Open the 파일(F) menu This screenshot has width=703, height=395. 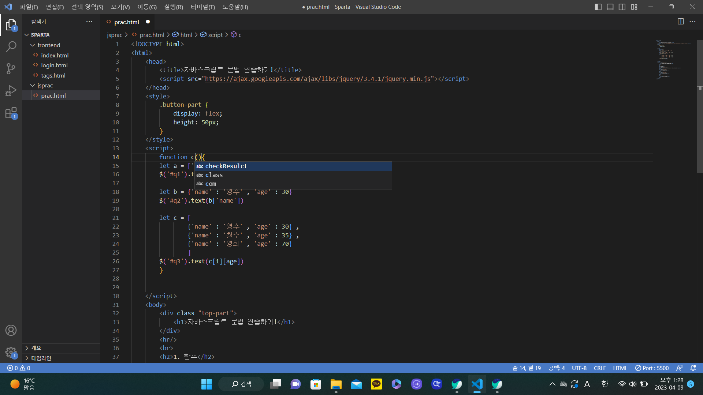click(29, 7)
